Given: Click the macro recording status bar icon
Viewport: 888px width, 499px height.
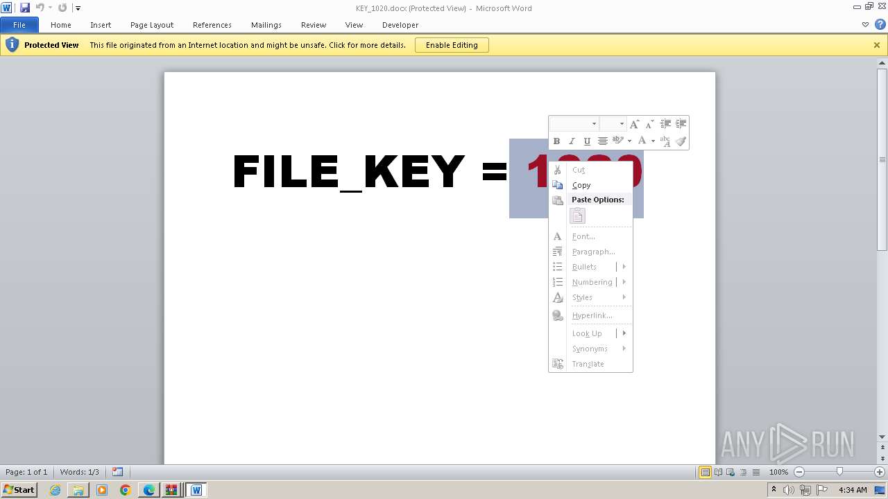Looking at the screenshot, I should (x=118, y=472).
